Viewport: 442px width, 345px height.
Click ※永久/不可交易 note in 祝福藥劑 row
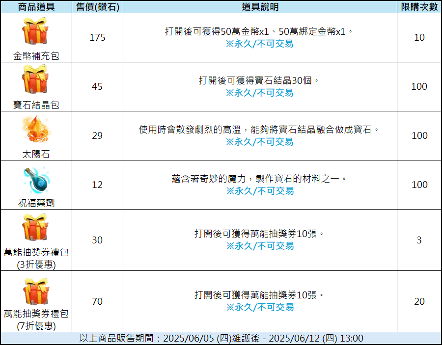tap(260, 191)
